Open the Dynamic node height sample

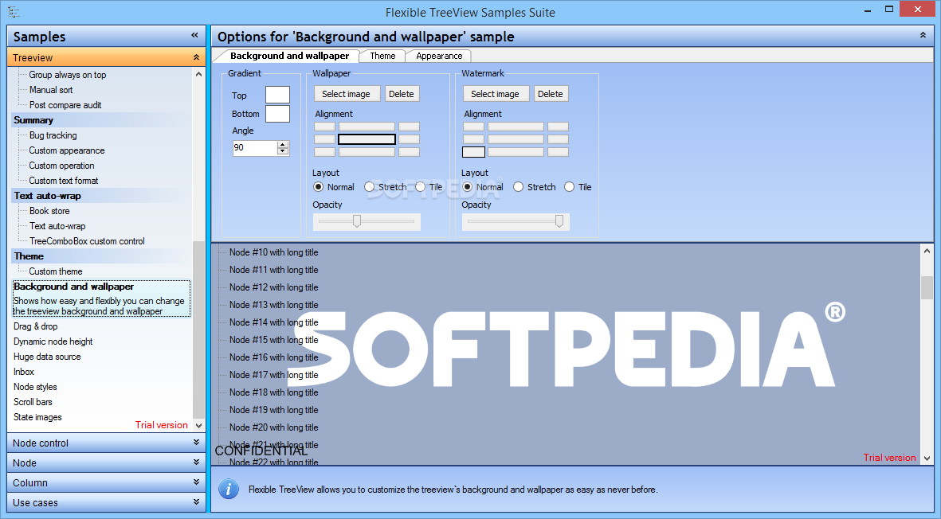pos(53,341)
